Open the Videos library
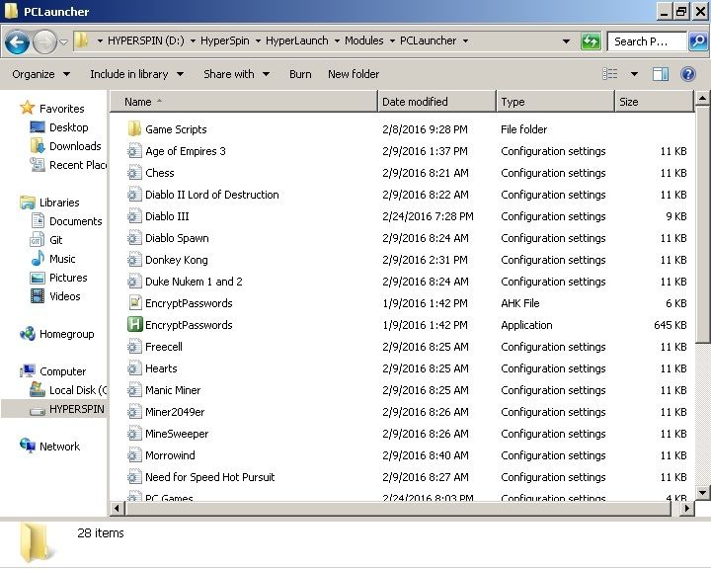Screen dimensions: 711x569 point(55,296)
